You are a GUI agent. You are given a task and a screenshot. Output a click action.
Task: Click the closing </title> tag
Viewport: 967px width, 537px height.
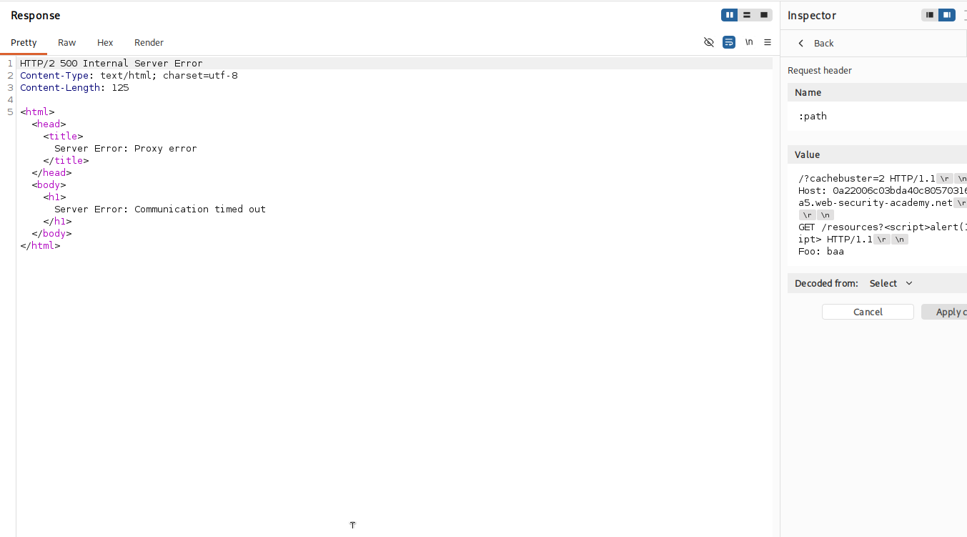coord(66,160)
